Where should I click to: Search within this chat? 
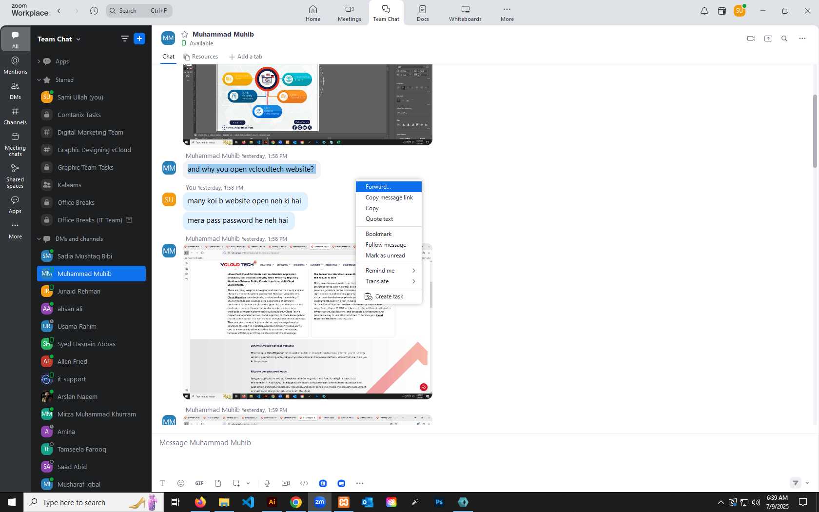784,39
